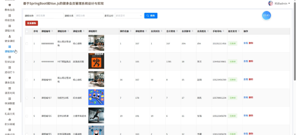Click the red 批量删除 button

(32, 23)
